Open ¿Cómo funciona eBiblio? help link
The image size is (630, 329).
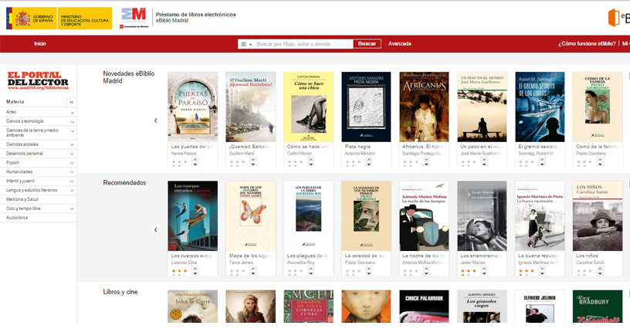(587, 44)
